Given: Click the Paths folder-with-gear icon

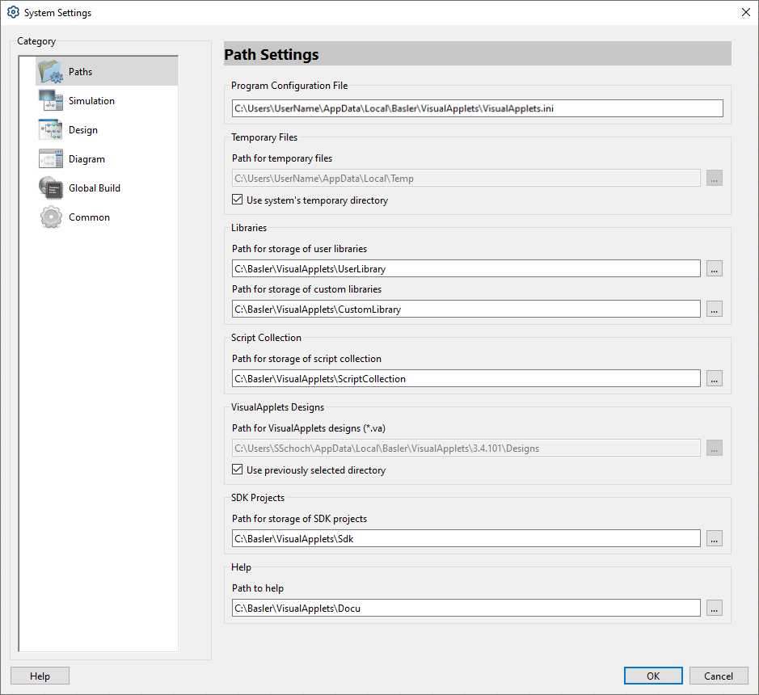Looking at the screenshot, I should [50, 72].
